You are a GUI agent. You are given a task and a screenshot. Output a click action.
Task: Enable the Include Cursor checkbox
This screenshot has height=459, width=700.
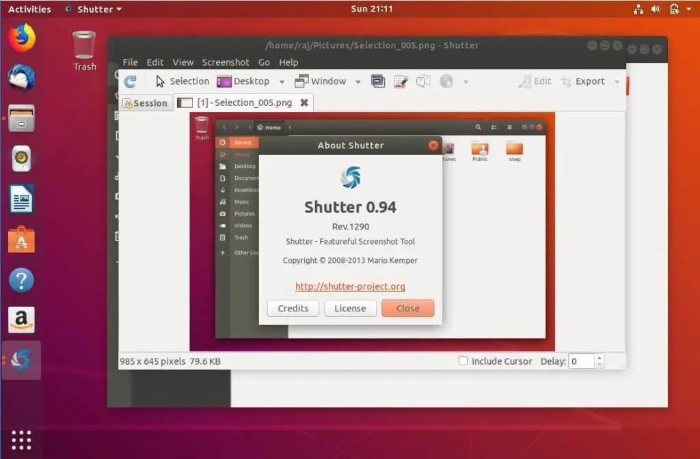[463, 361]
